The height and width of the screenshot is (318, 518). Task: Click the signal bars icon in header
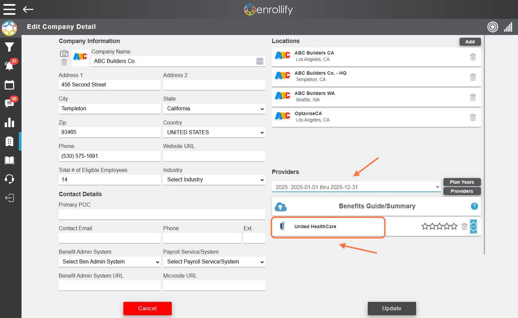click(x=508, y=27)
